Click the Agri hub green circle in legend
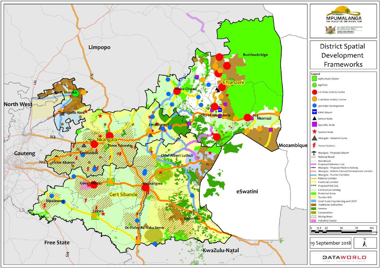Viewport: 380px width, 268px height. pyautogui.click(x=314, y=85)
